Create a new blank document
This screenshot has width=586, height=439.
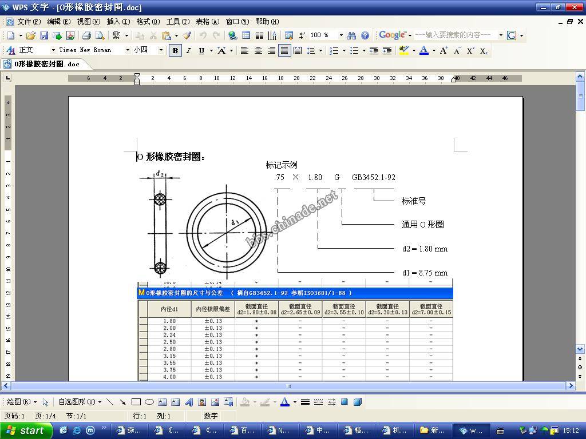[x=11, y=35]
